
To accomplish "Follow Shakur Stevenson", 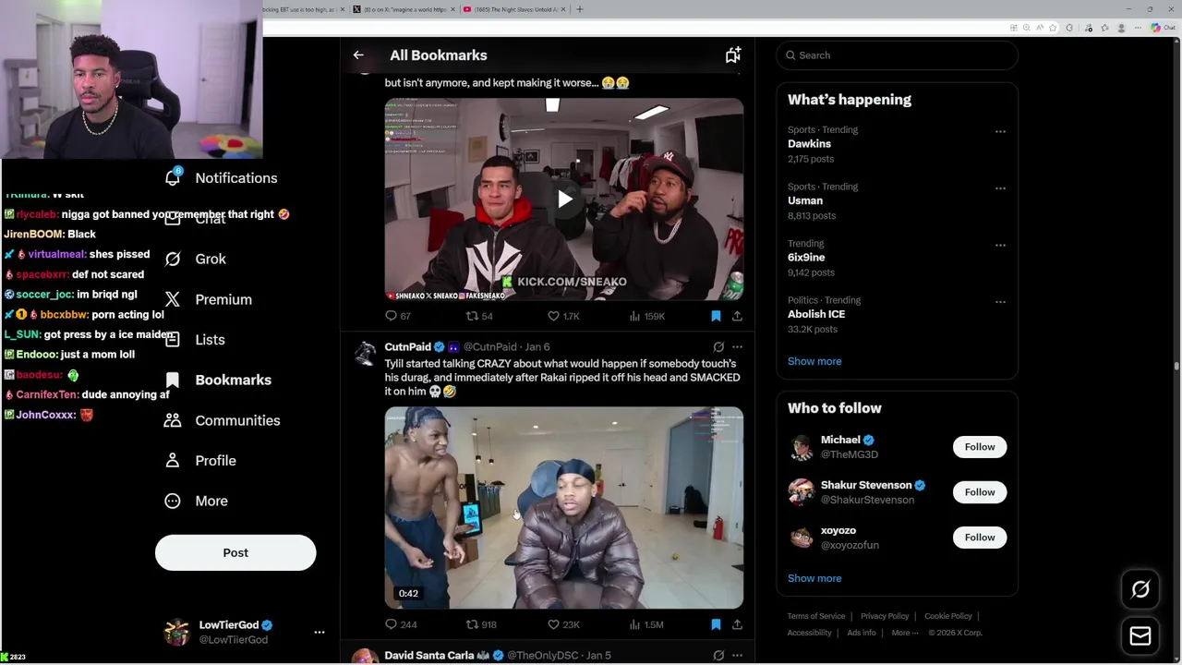I will tap(980, 492).
